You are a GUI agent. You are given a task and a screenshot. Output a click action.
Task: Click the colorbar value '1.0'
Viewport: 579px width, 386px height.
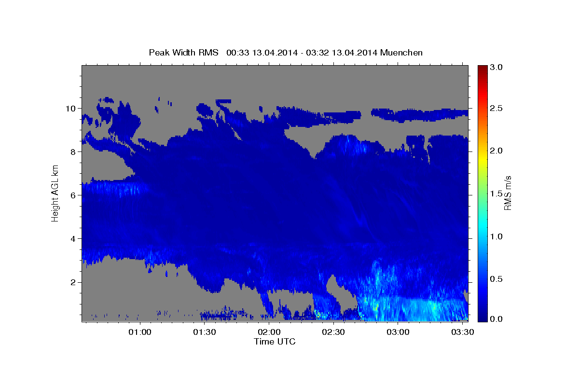(496, 236)
